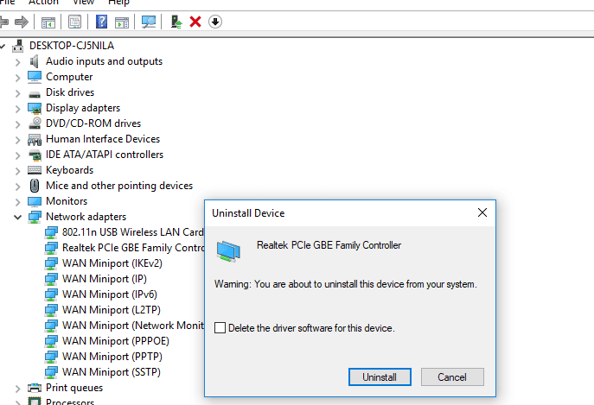594x405 pixels.
Task: Click scan for hardware changes toolbar icon
Action: coord(149,22)
